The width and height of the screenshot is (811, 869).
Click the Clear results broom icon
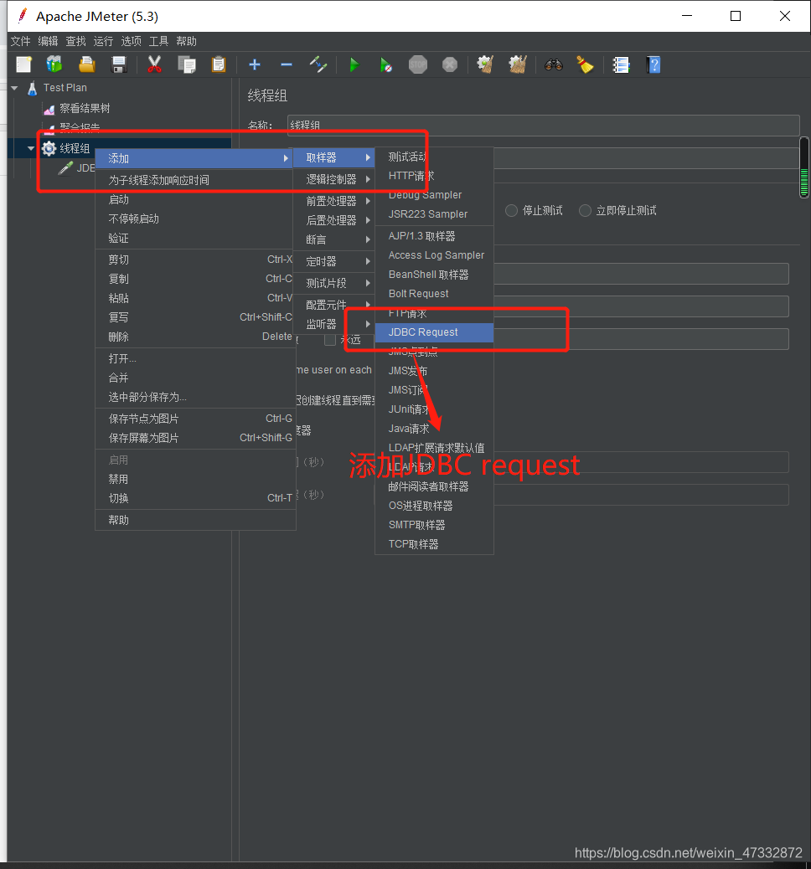(485, 64)
